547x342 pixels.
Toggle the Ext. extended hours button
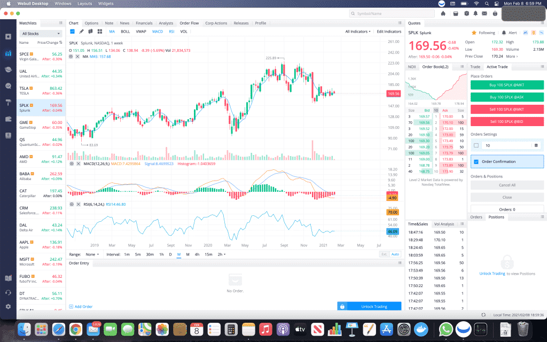click(x=384, y=254)
